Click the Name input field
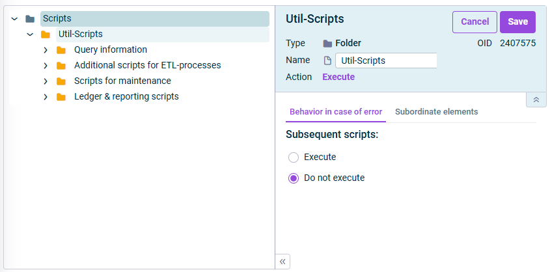550x272 pixels. tap(385, 61)
